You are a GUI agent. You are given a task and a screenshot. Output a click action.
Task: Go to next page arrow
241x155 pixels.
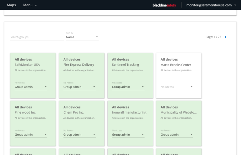(226, 37)
